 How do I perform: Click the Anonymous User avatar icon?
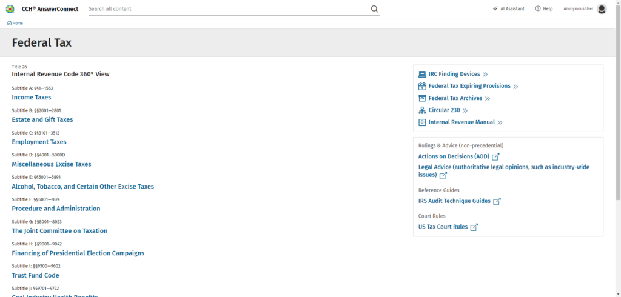[x=602, y=9]
